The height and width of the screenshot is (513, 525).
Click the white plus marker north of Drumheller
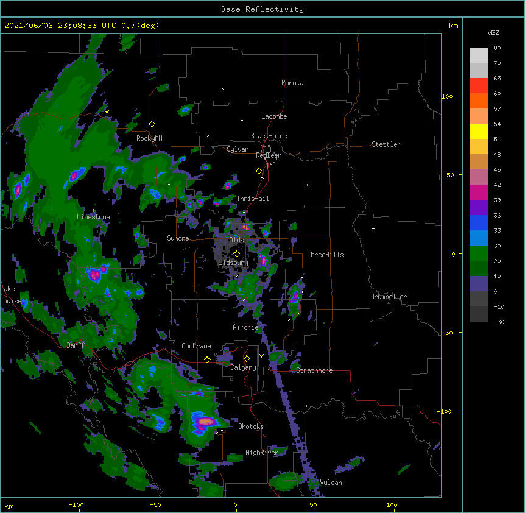pos(373,228)
